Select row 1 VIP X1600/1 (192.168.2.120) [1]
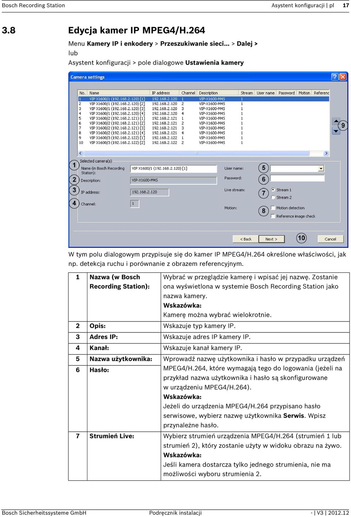 tap(204, 99)
